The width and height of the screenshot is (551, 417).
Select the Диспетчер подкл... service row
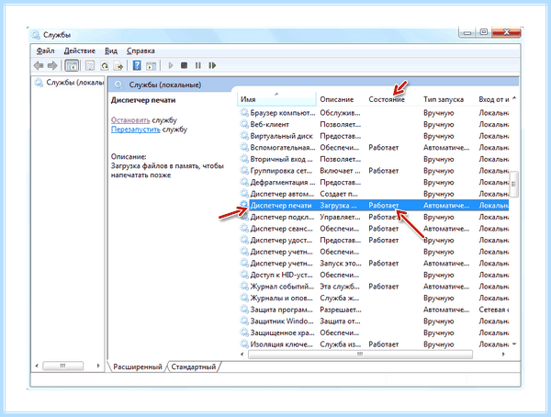375,217
